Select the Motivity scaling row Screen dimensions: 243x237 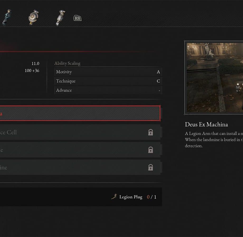(108, 72)
